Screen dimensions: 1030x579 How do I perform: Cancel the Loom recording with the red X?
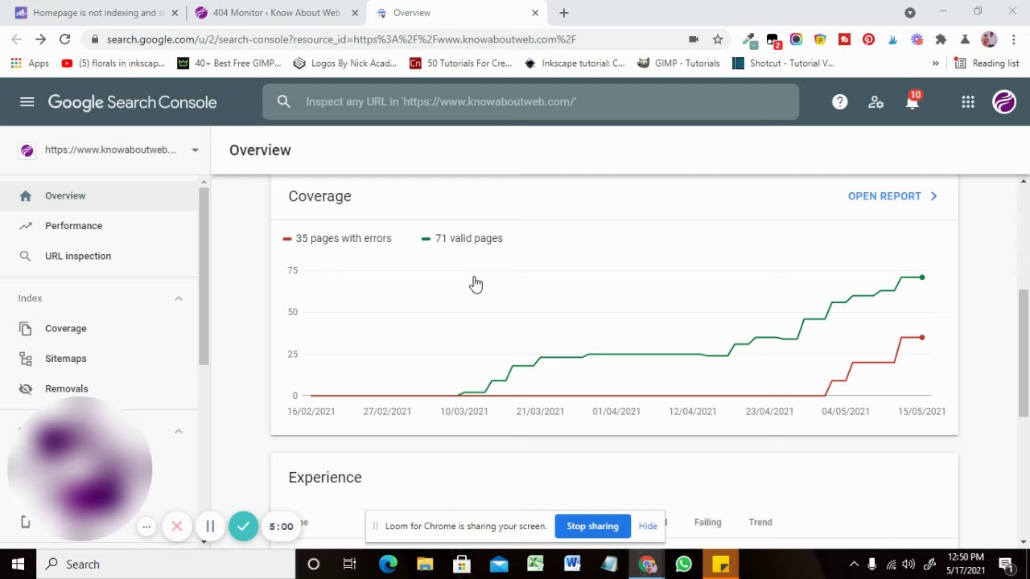[x=177, y=527]
